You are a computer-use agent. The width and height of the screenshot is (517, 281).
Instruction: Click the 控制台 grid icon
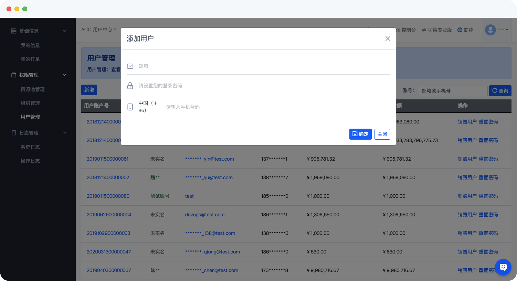pyautogui.click(x=398, y=30)
